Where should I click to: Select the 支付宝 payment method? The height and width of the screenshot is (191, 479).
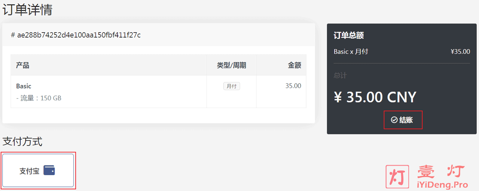[38, 170]
